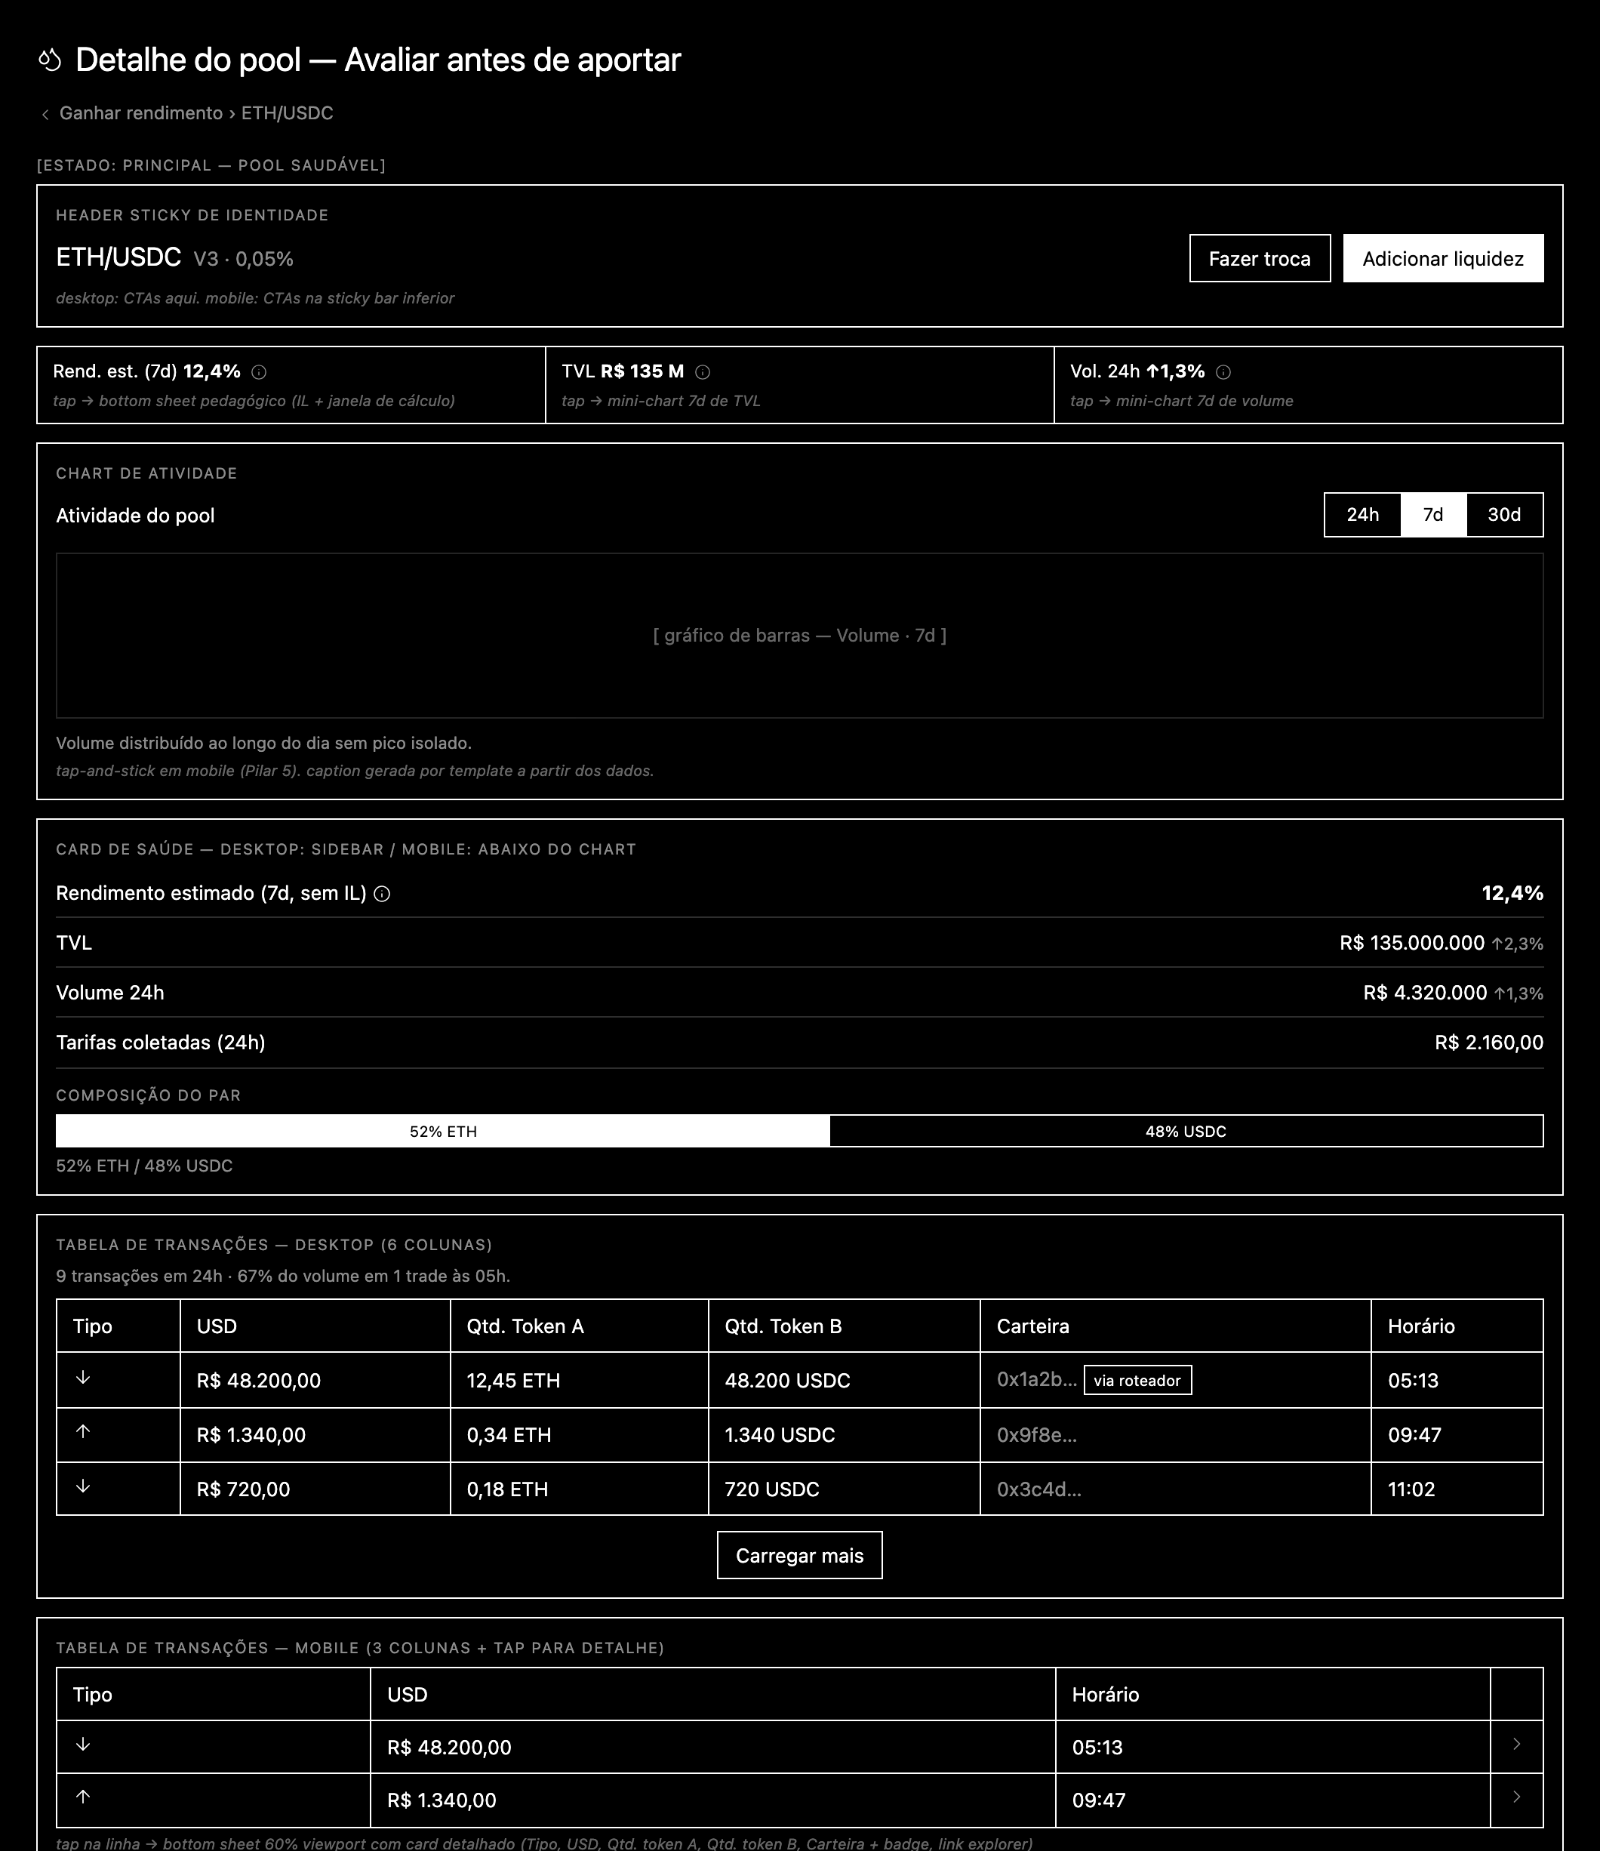Click the Volume 7d bar chart placeholder
1600x1851 pixels.
[x=799, y=635]
